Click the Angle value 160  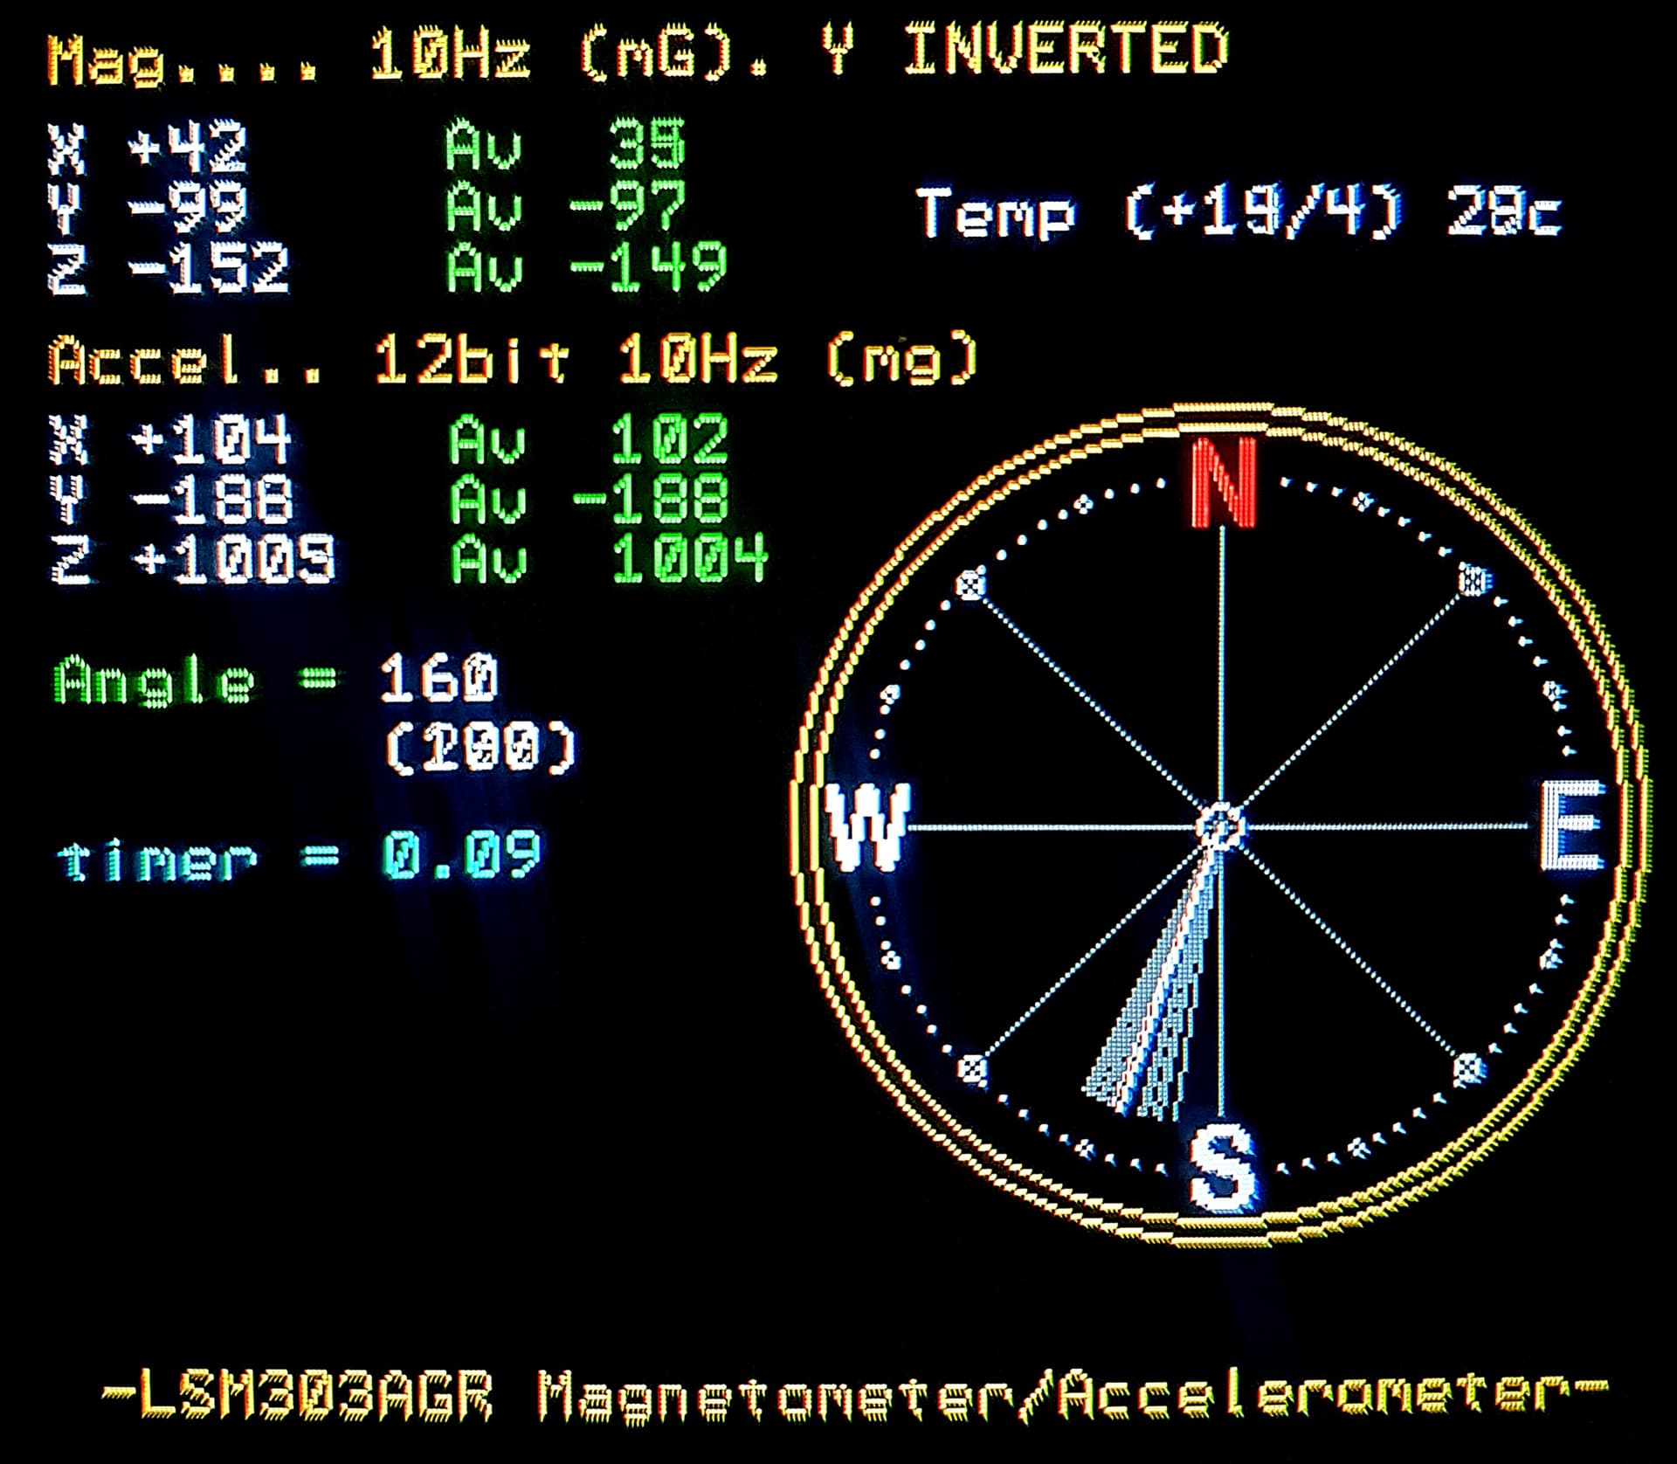(438, 679)
